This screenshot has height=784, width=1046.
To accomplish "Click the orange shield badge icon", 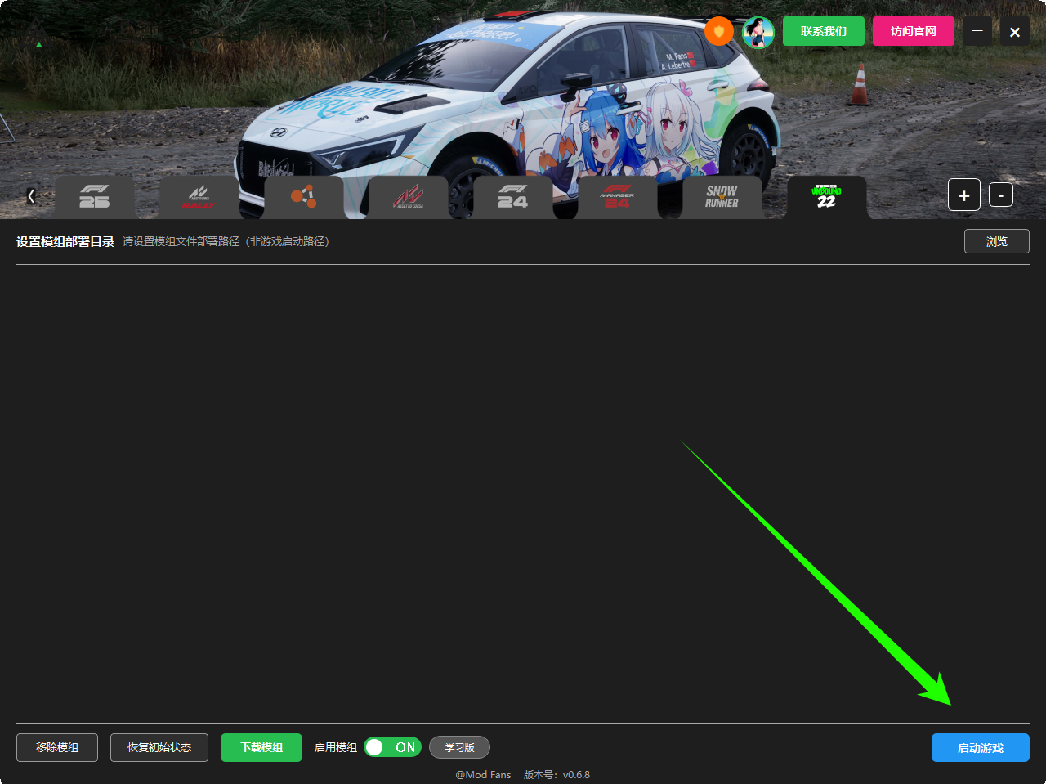I will [x=719, y=31].
